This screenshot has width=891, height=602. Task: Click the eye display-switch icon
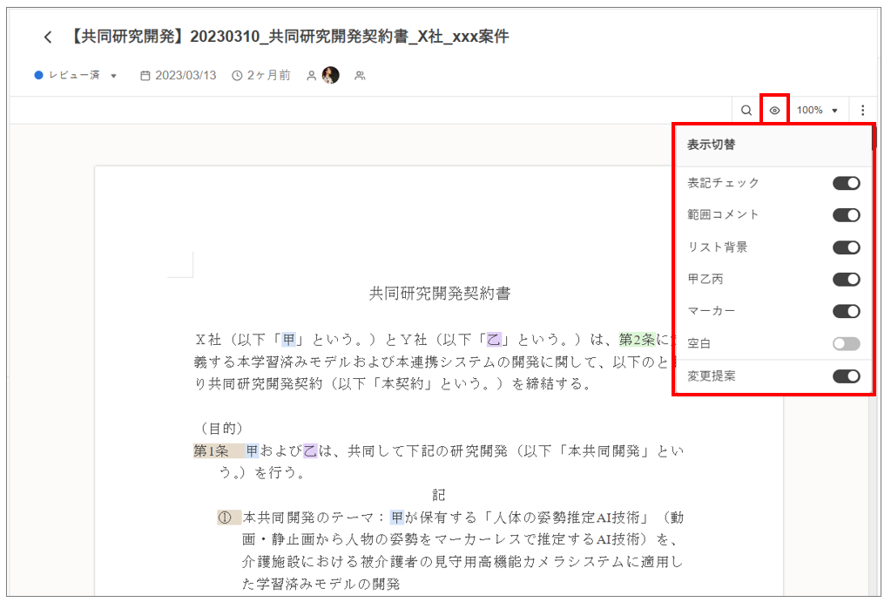(774, 111)
